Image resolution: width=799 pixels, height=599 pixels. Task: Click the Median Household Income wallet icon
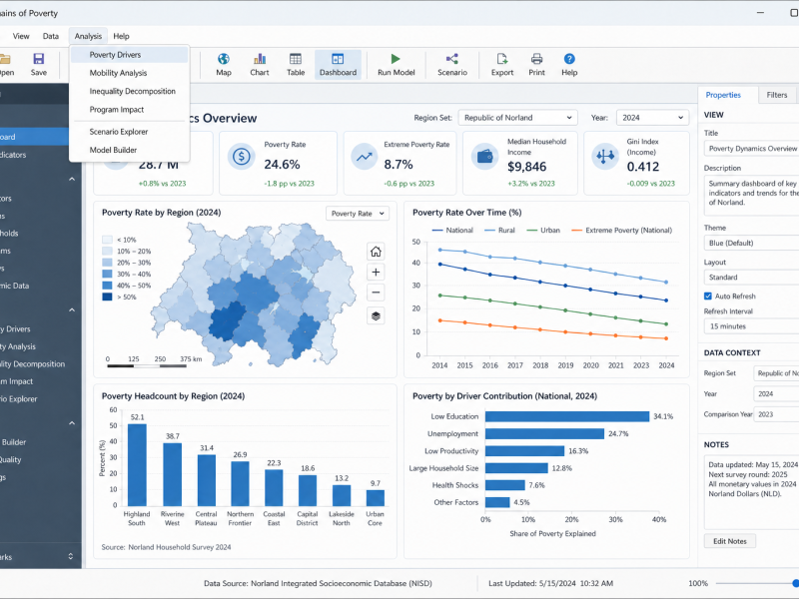click(x=484, y=157)
